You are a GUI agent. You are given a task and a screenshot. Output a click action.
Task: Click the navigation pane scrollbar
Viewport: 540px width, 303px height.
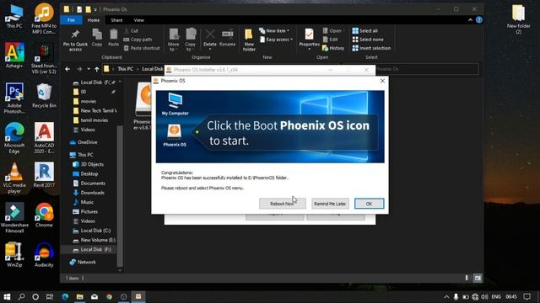coord(120,196)
